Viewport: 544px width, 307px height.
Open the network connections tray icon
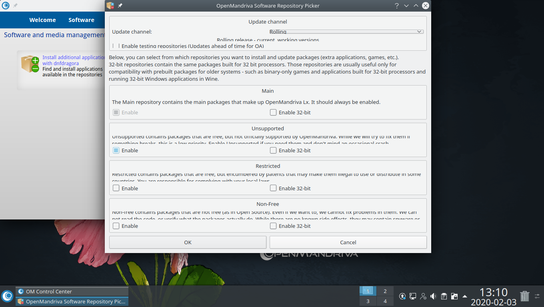413,296
